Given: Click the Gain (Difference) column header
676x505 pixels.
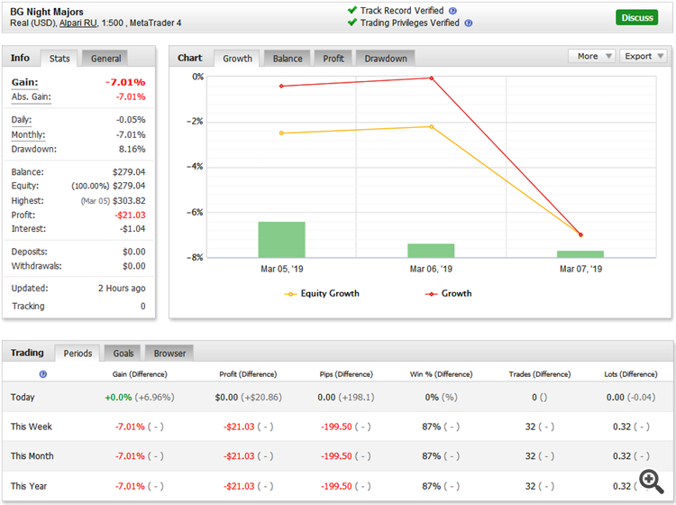Looking at the screenshot, I should [140, 374].
